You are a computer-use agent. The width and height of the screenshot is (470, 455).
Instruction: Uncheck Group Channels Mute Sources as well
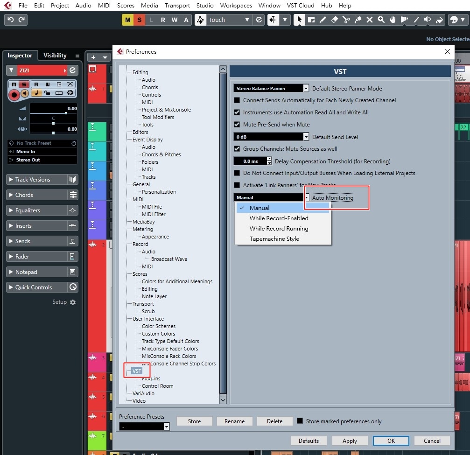[x=237, y=149]
